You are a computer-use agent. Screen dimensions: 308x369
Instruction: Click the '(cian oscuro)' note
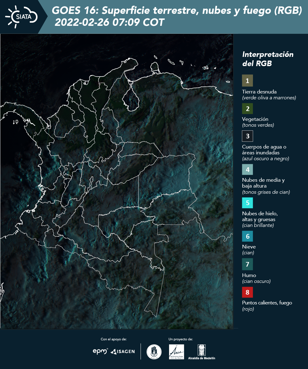click(256, 281)
